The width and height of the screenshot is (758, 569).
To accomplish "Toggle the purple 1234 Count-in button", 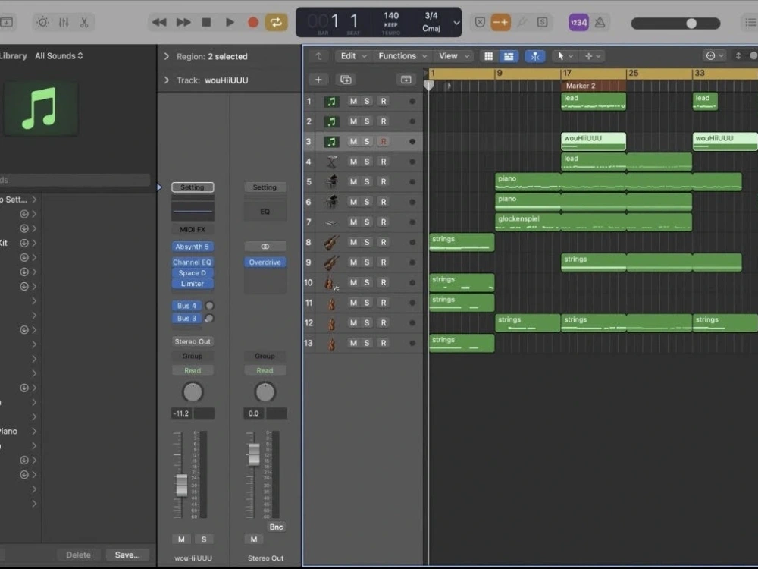I will pyautogui.click(x=578, y=22).
